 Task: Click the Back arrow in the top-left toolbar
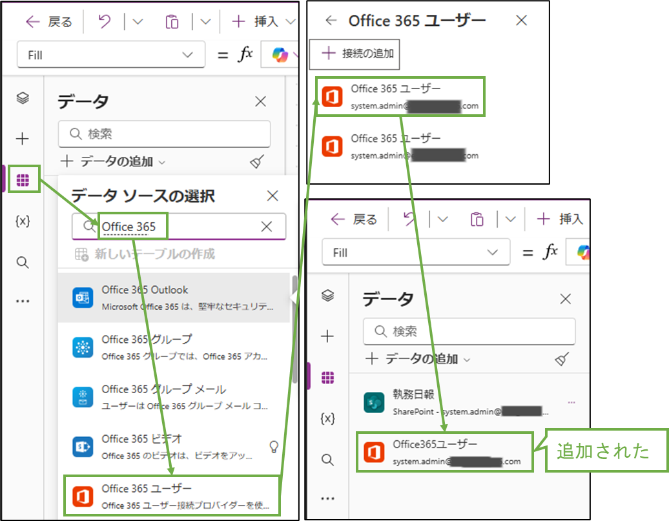click(x=33, y=21)
